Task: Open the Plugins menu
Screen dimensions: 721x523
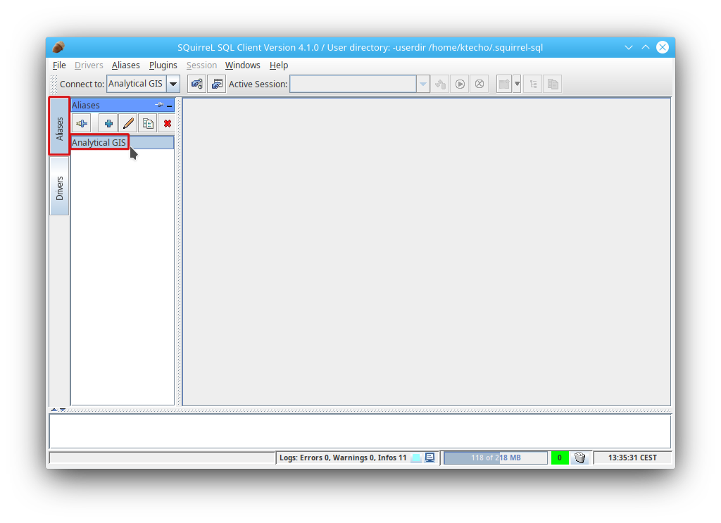Action: [x=163, y=65]
